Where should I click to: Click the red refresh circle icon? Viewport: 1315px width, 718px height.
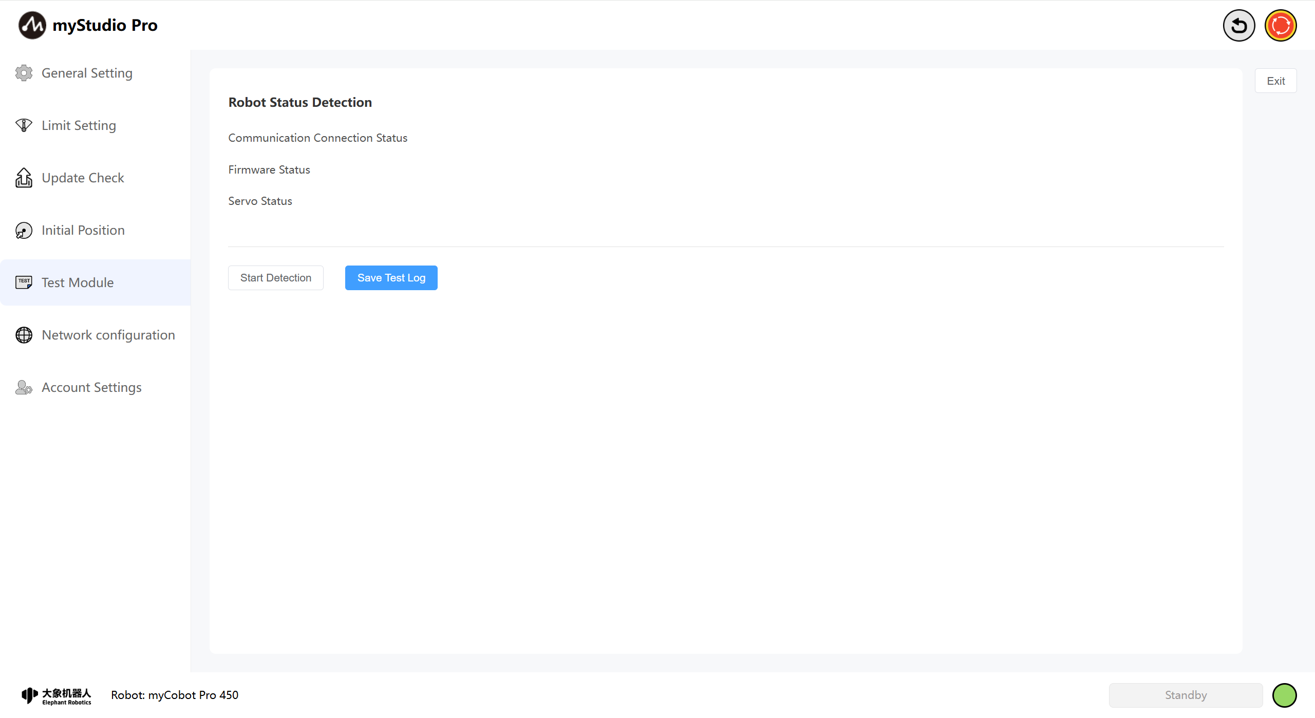(1280, 25)
